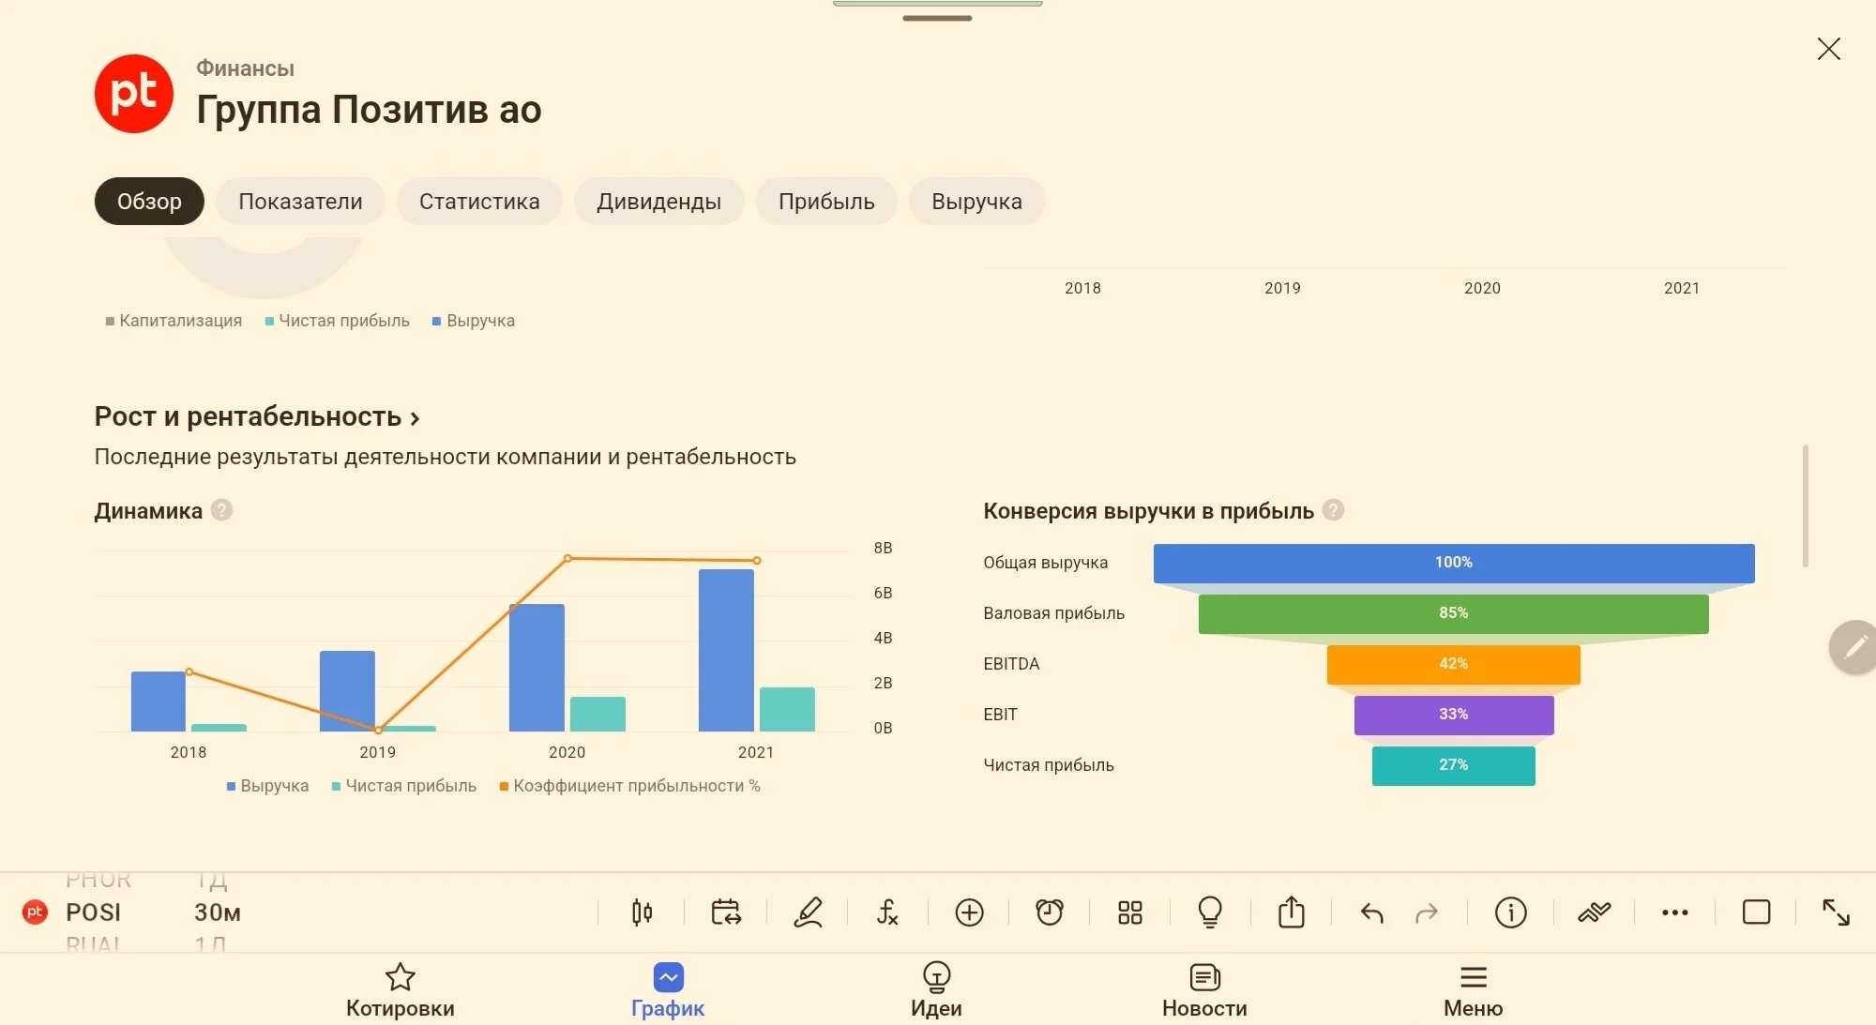Viewport: 1876px width, 1025px height.
Task: Tap the 2021 revenue bar in Динамика
Action: coord(726,650)
